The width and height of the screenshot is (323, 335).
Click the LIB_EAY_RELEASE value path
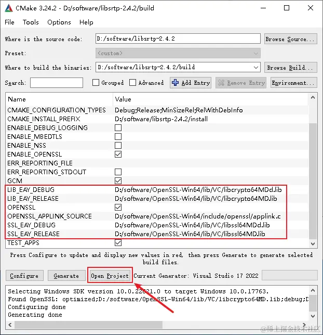coord(196,199)
